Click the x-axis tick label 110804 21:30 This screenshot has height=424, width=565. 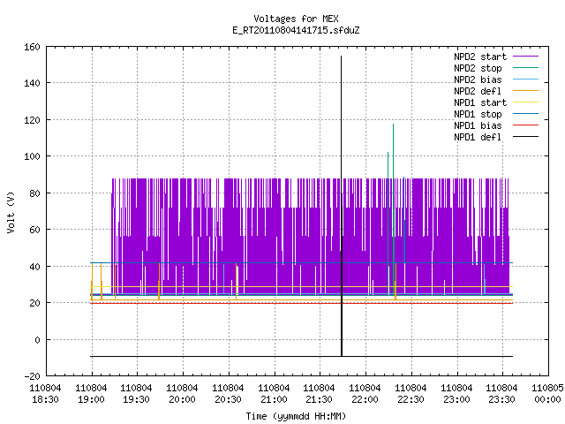319,394
